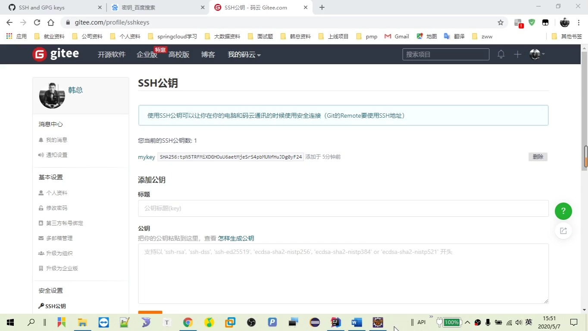This screenshot has height=331, width=588.
Task: Delete the mykey SSH key
Action: [x=538, y=157]
